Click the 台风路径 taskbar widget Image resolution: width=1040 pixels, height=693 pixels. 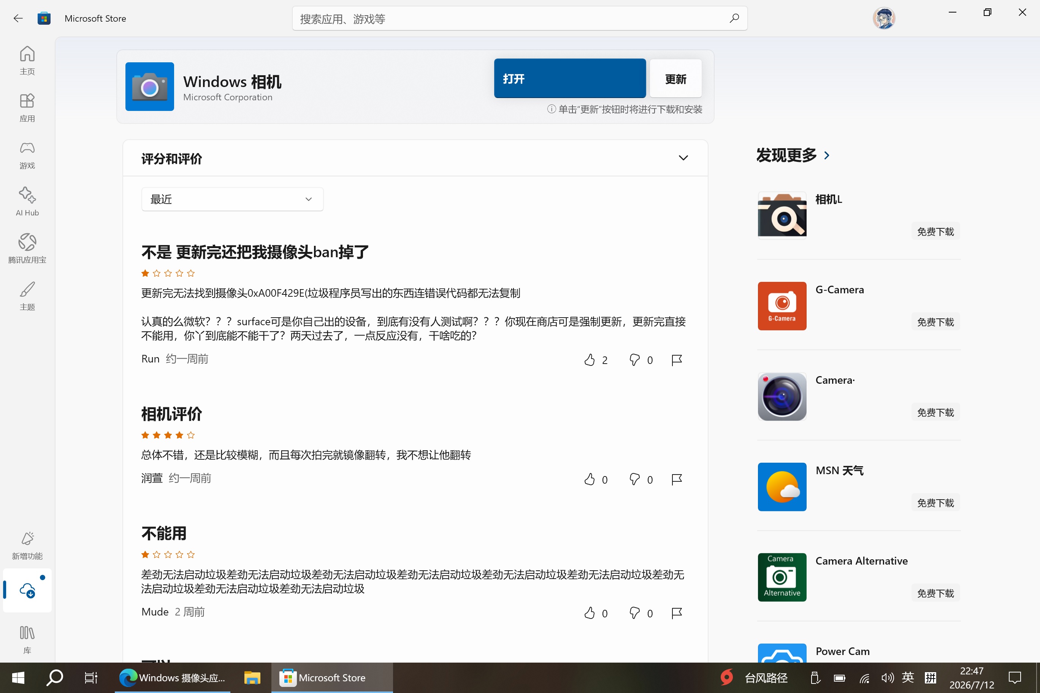754,677
